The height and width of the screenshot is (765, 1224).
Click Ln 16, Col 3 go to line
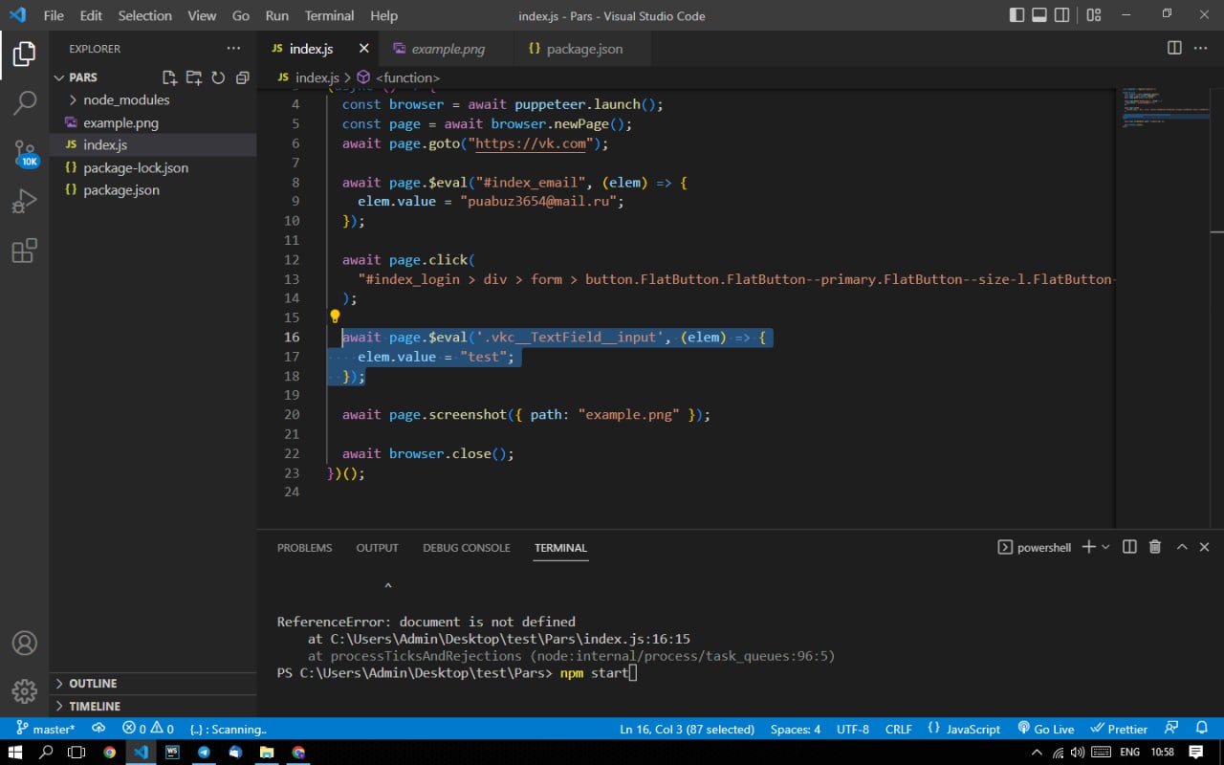coord(687,729)
